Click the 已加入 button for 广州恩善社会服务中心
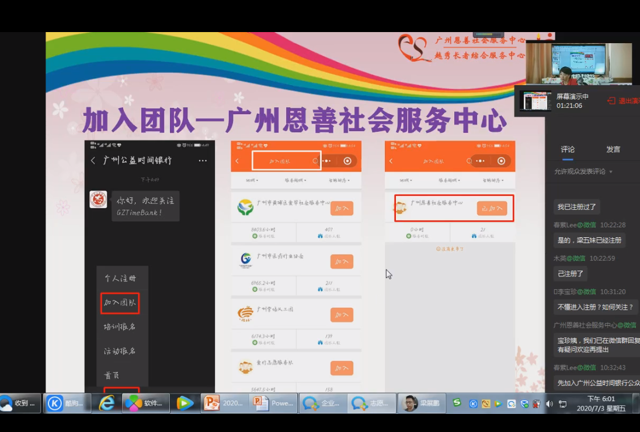The image size is (640, 432). tap(492, 208)
